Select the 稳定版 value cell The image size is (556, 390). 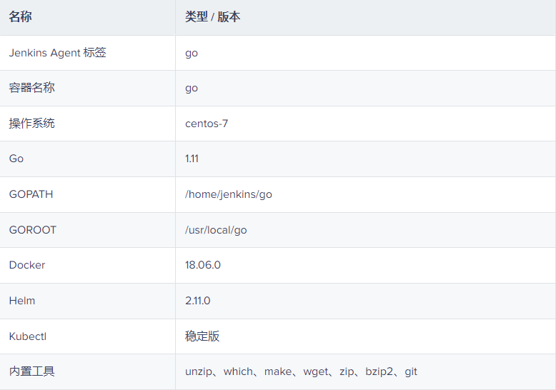pos(202,336)
